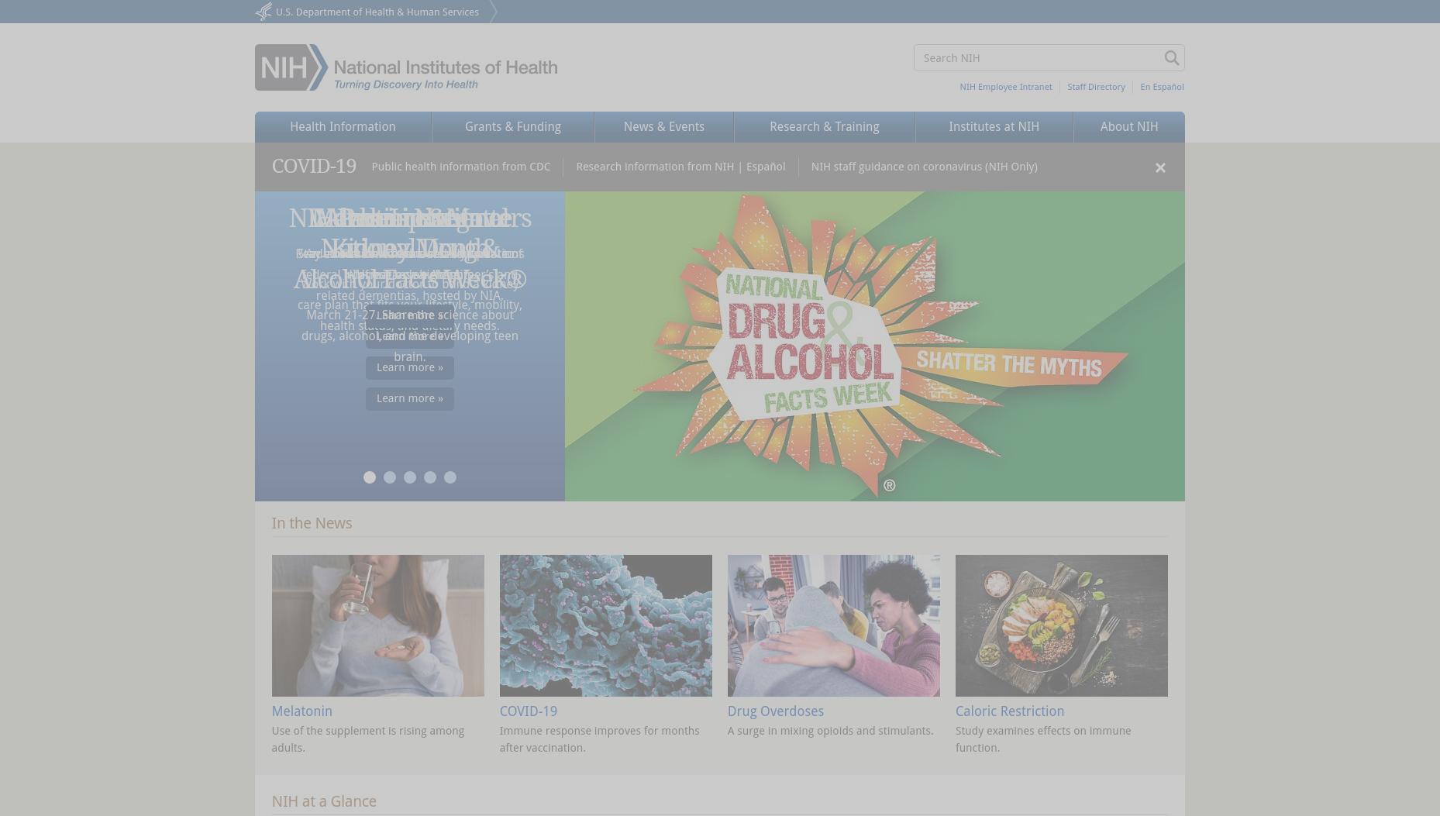This screenshot has width=1440, height=816.
Task: Select the fourth carousel slide dot
Action: click(430, 477)
